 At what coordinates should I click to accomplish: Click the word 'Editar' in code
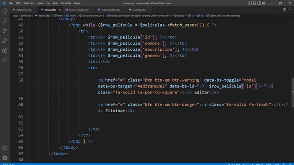point(202,93)
